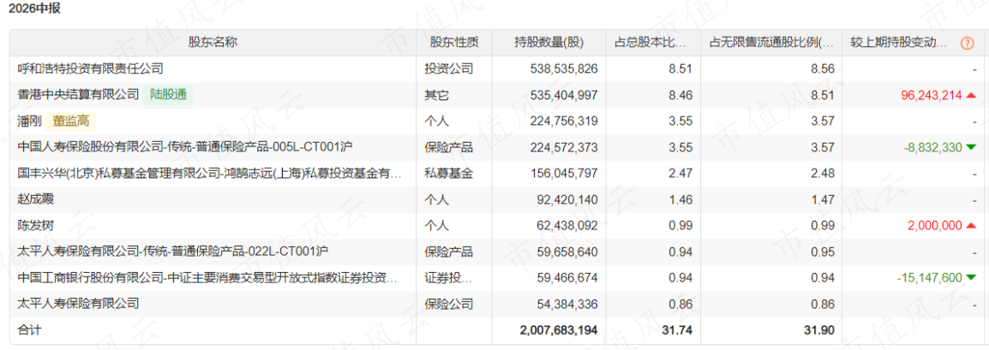Click the orange question mark help icon

coord(967,43)
